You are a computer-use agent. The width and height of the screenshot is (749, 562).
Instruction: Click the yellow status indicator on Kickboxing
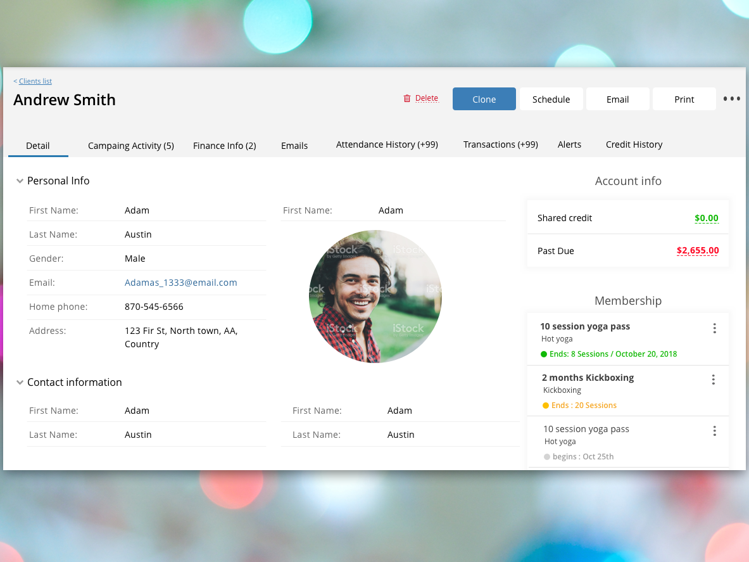click(546, 405)
